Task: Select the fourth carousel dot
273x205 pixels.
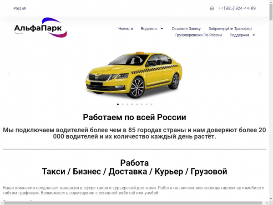Action: click(x=132, y=104)
